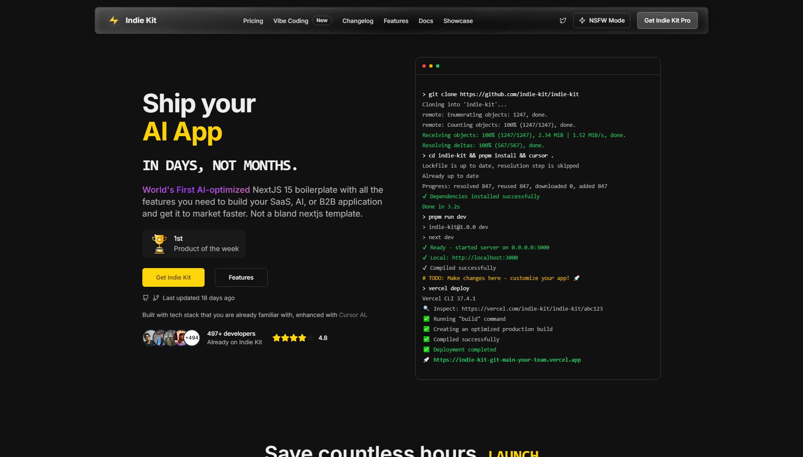Toggle NSFW Mode button
803x457 pixels.
click(x=601, y=20)
